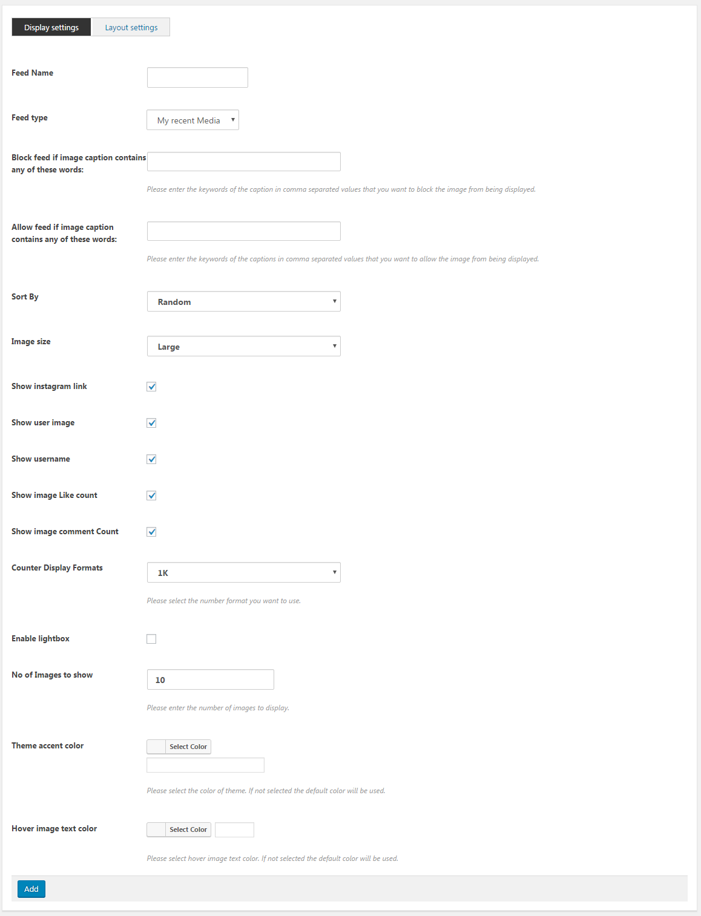
Task: Click Select Color for Hover image text
Action: coord(188,829)
